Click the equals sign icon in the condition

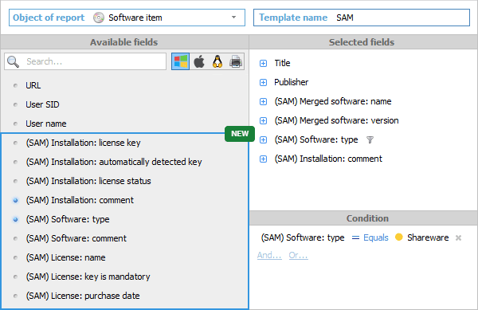pos(355,237)
